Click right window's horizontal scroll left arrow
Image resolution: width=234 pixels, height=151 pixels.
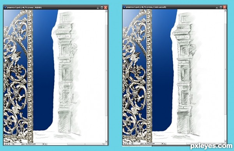pyautogui.click(x=165, y=144)
